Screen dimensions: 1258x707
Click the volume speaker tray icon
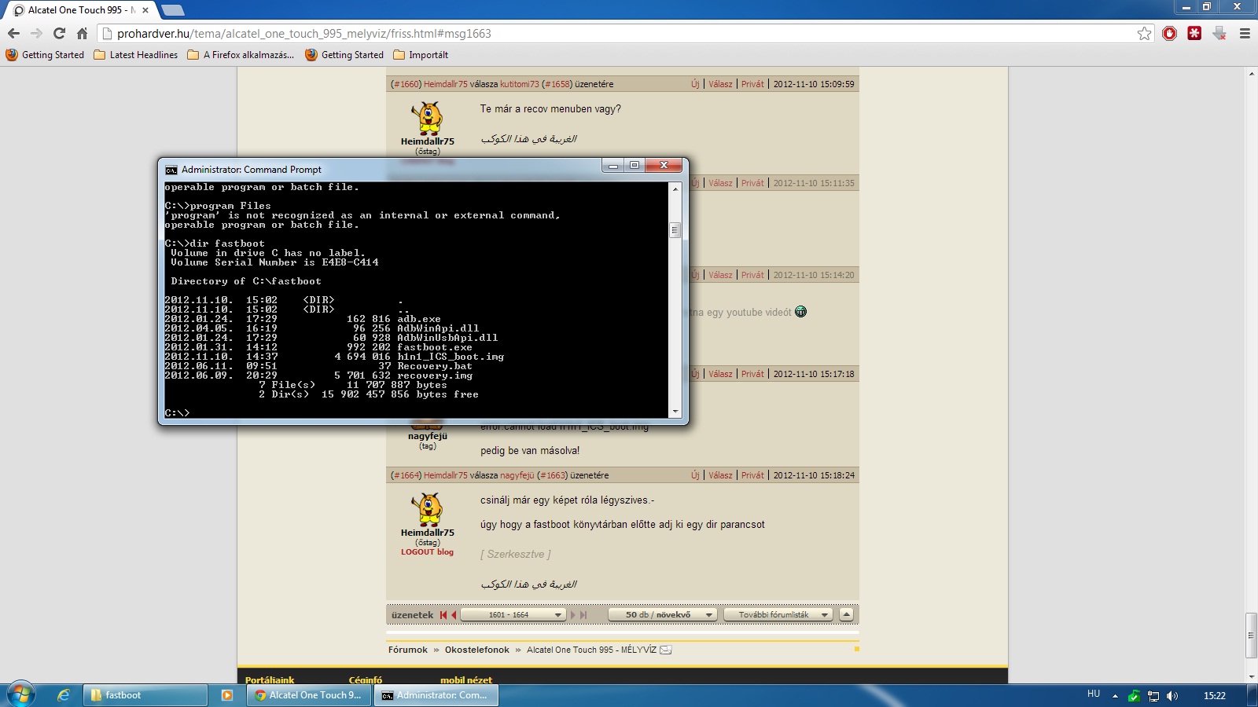(1172, 696)
